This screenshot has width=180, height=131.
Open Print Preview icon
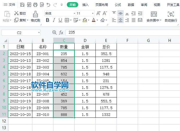pyautogui.click(x=42, y=5)
